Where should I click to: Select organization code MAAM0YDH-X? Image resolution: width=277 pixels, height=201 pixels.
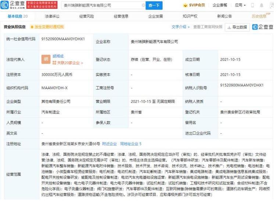[54, 88]
